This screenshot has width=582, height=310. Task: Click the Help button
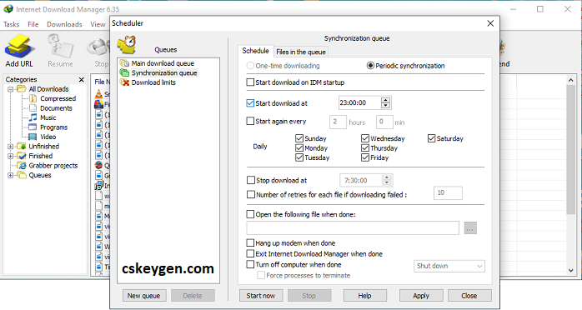tap(364, 296)
